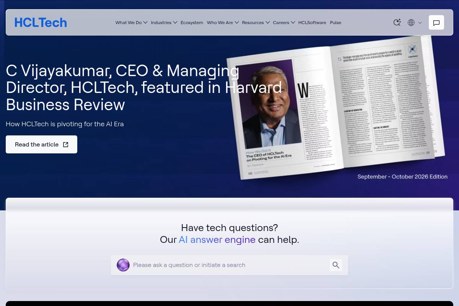Viewport: 459px width, 306px height.
Task: Click the purple AI orb icon
Action: [x=123, y=265]
